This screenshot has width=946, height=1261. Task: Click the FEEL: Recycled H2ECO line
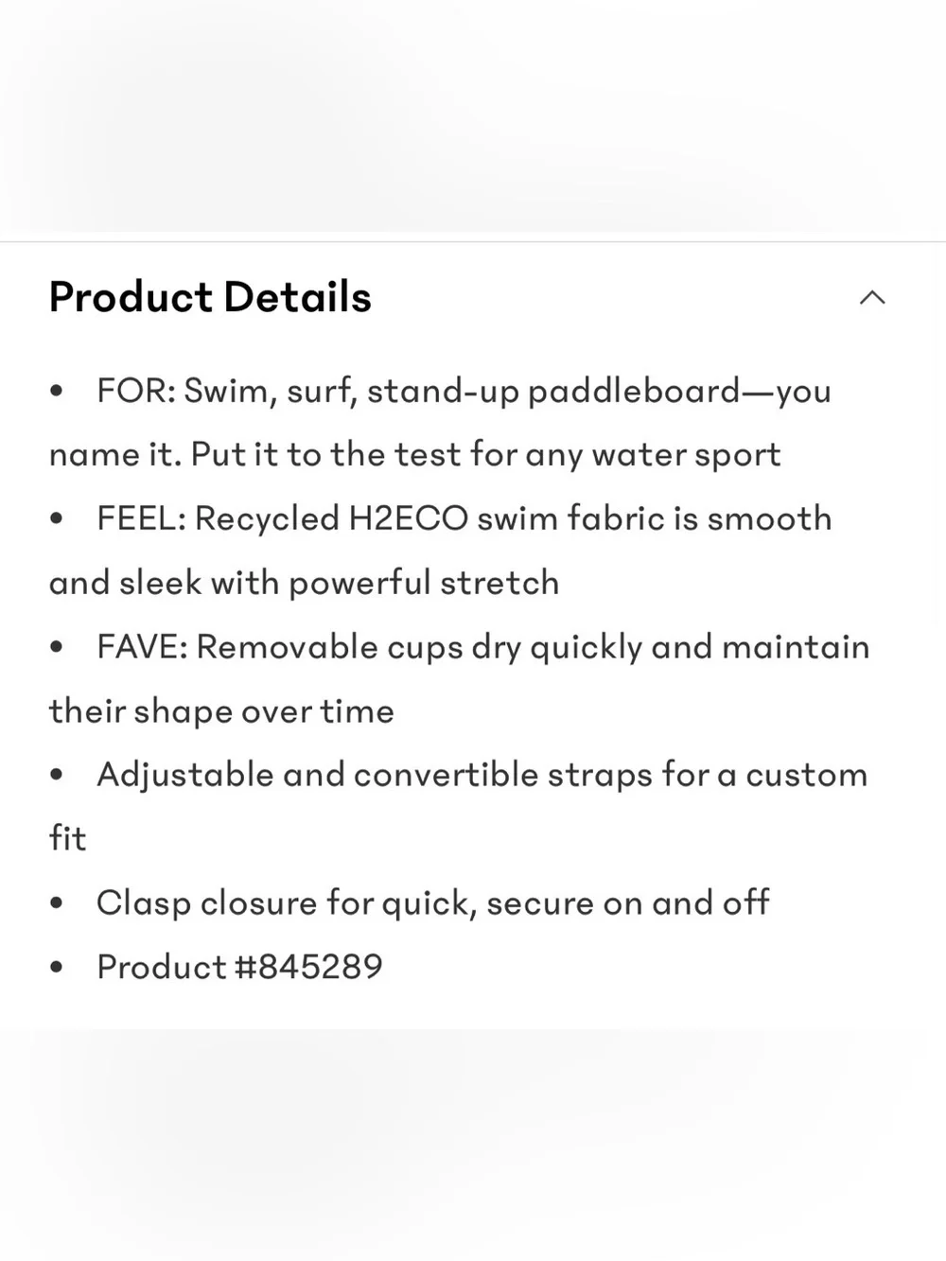point(464,518)
